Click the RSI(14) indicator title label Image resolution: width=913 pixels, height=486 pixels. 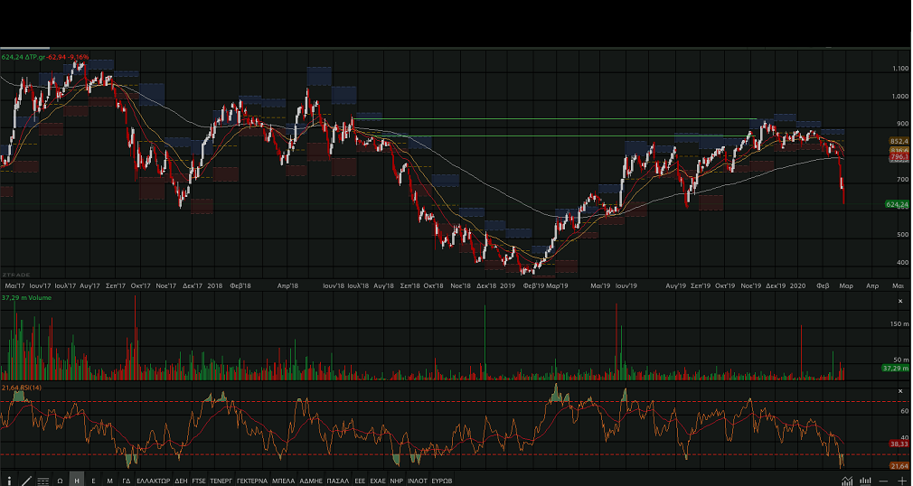(32, 388)
